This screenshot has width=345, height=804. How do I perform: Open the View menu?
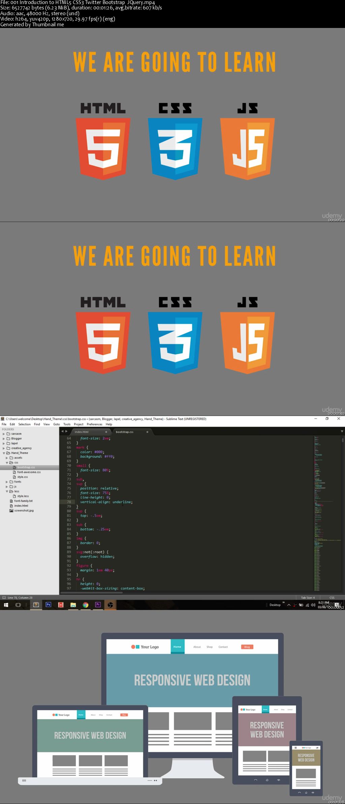pyautogui.click(x=46, y=424)
